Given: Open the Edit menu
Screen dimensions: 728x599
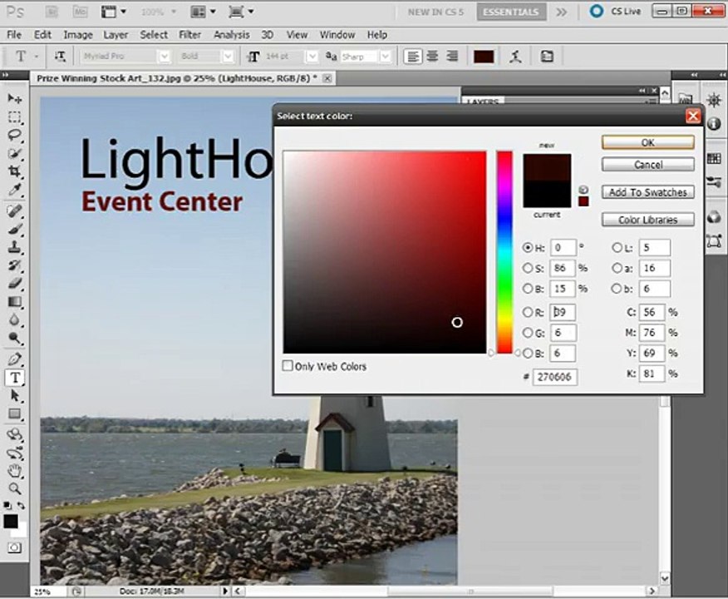Looking at the screenshot, I should [x=42, y=35].
